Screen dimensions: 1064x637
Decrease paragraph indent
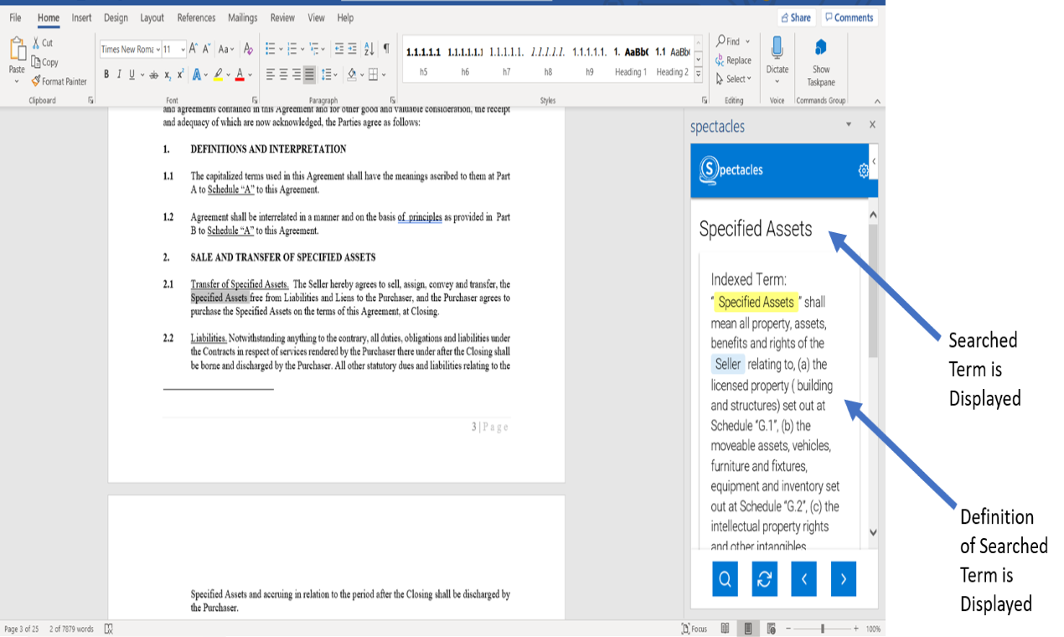coord(338,49)
